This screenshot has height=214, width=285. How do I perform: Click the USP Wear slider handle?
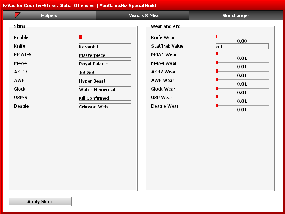tap(217, 97)
